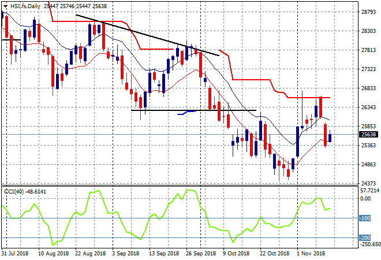Click the 27813 price axis label
Screen dimensions: 381x260
[368, 50]
